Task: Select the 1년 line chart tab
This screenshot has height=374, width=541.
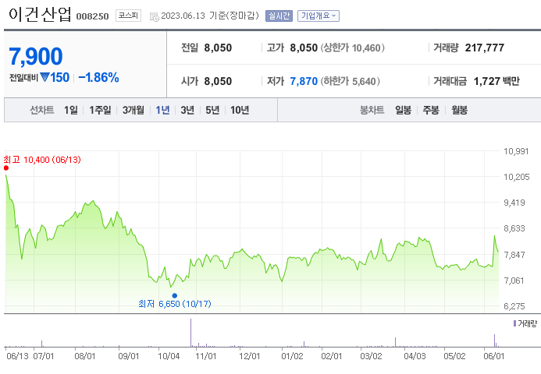Action: coord(162,110)
